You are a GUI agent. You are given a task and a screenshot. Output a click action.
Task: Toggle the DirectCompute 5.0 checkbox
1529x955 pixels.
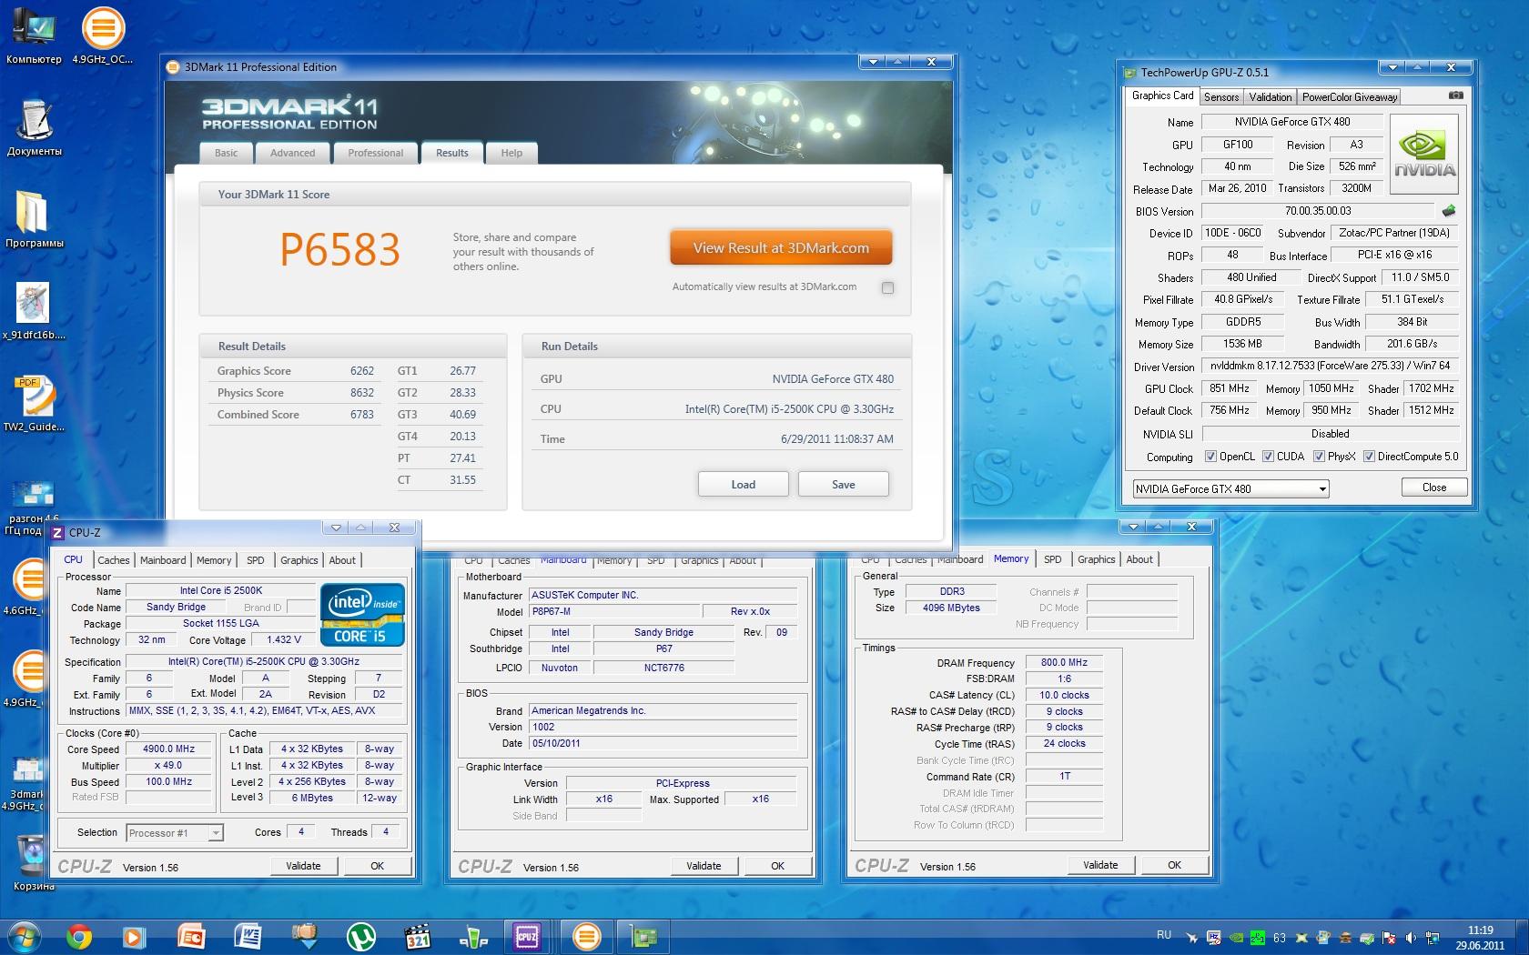1369,457
